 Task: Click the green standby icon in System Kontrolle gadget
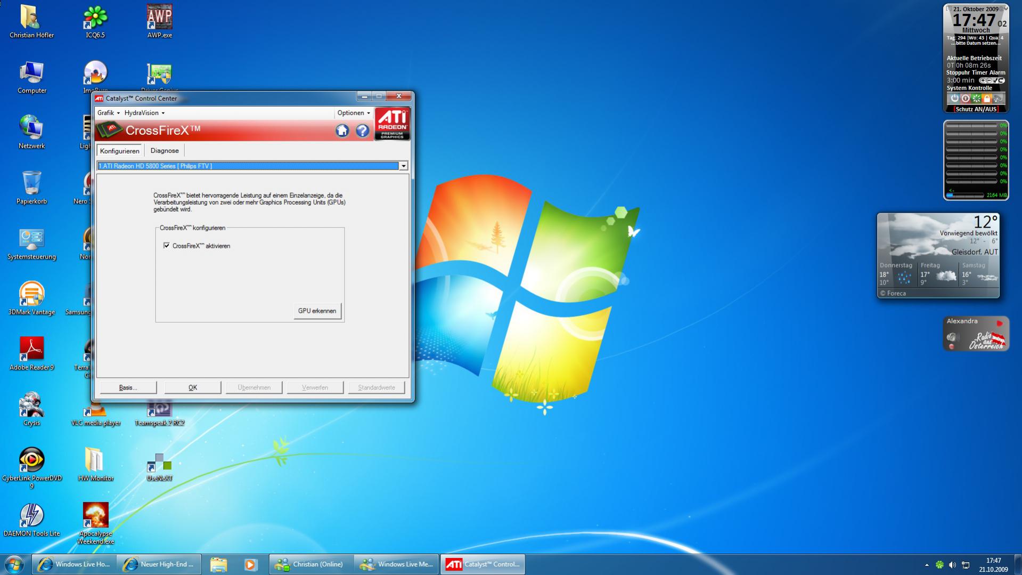click(976, 98)
